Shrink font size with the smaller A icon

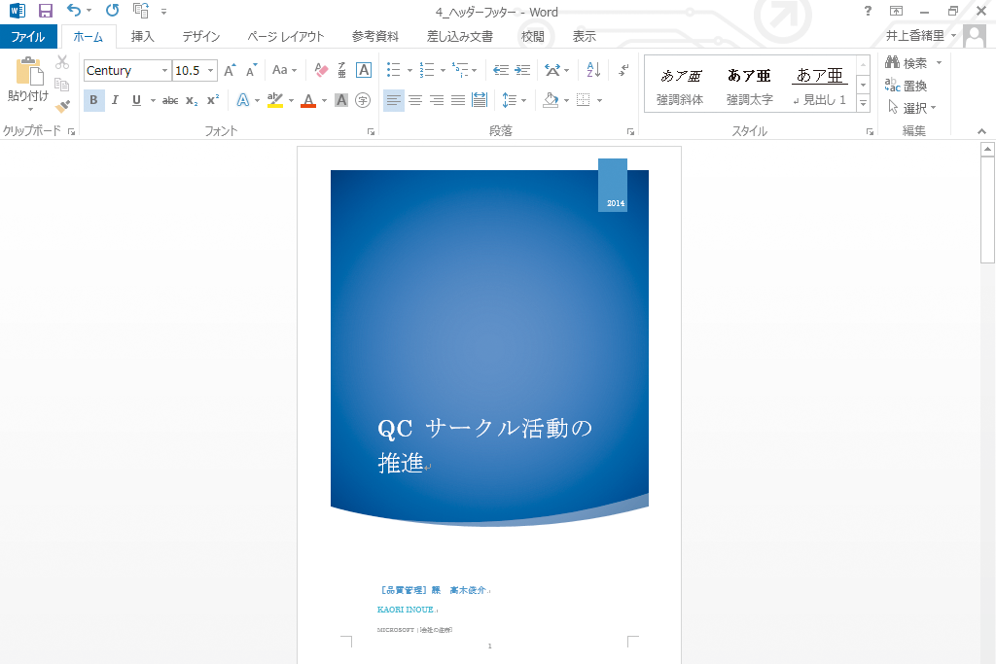coord(252,70)
